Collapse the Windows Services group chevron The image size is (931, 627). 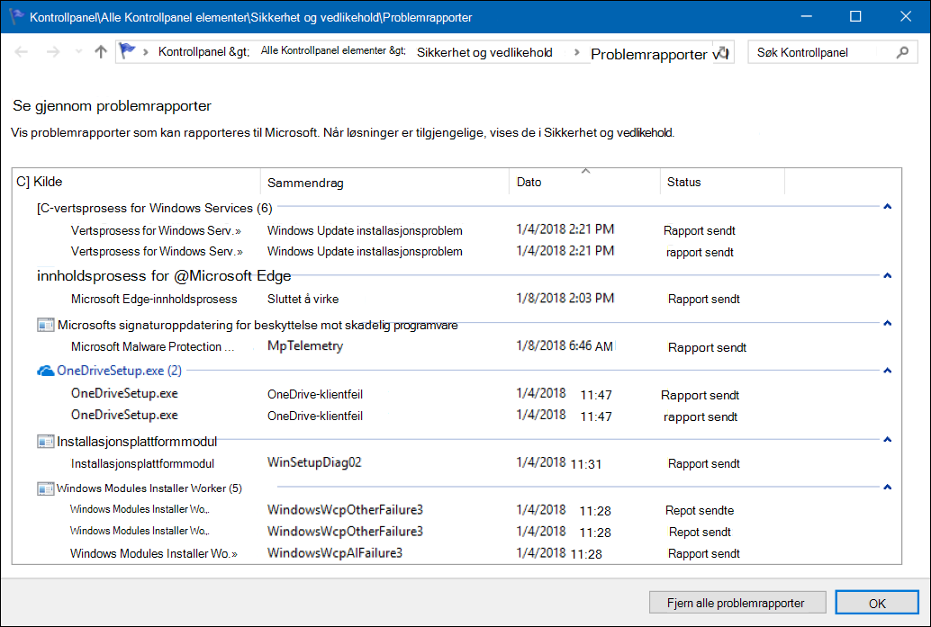(888, 206)
